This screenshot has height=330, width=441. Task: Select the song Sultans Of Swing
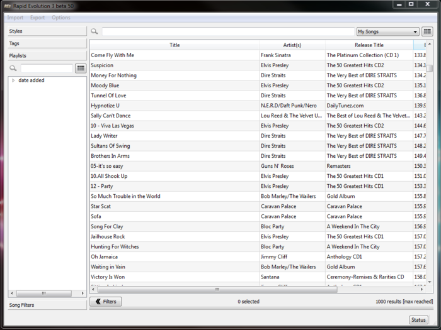click(x=175, y=146)
